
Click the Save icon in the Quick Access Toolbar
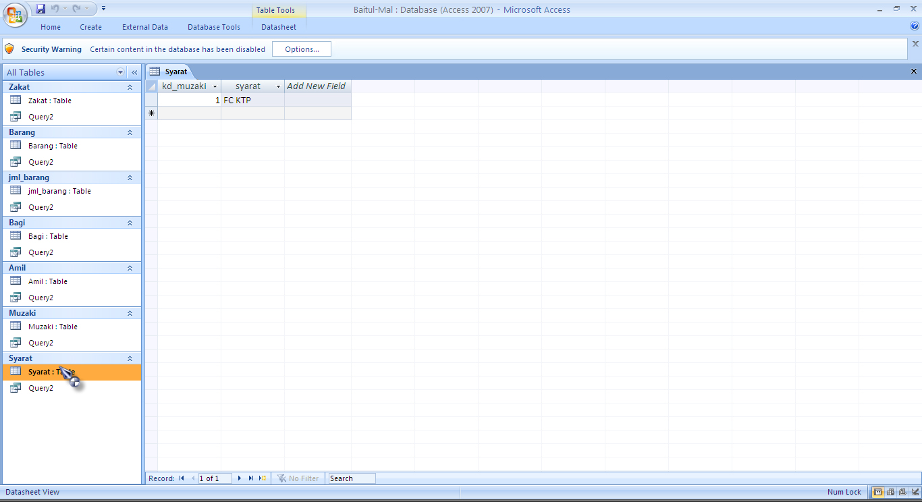pyautogui.click(x=40, y=8)
